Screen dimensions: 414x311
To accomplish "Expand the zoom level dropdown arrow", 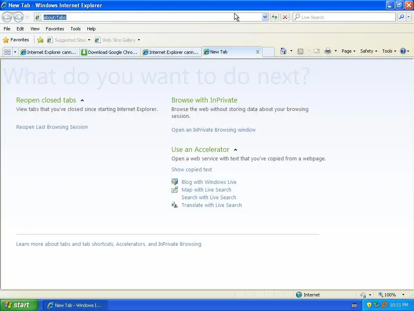I will pyautogui.click(x=403, y=295).
